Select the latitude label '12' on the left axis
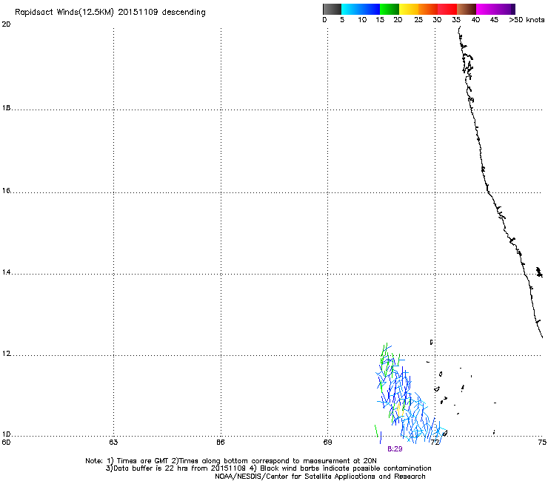The width and height of the screenshot is (548, 481). pyautogui.click(x=6, y=354)
